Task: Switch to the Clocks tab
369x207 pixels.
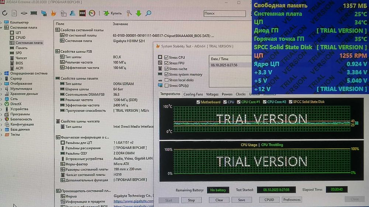Action: pyautogui.click(x=241, y=94)
